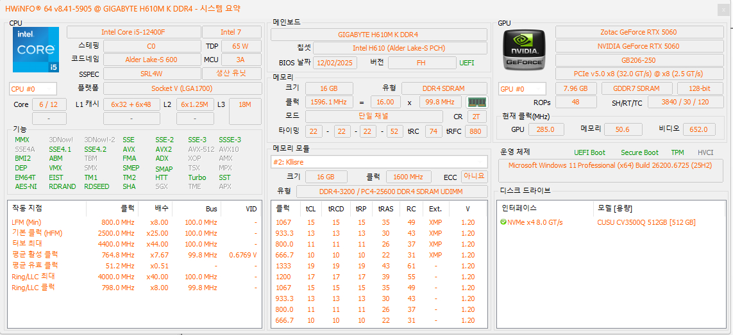Image resolution: width=733 pixels, height=335 pixels.
Task: Select the LFM (Min) operating point row
Action: [x=135, y=222]
